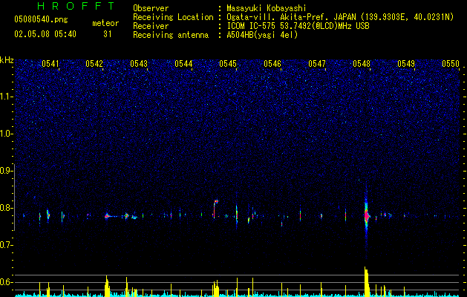Screen dimensions: 467x297
Task: Click the 0.9 frequency axis label
Action: click(x=7, y=171)
